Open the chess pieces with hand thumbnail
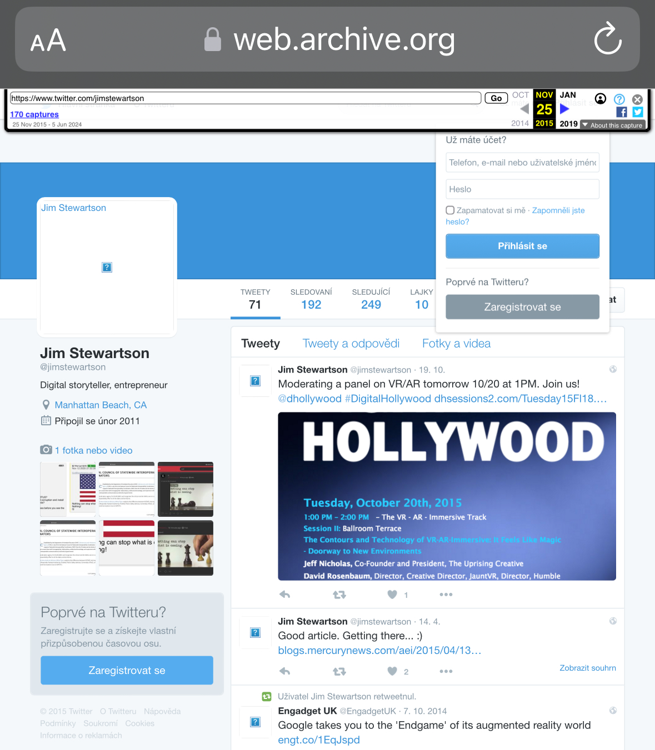This screenshot has width=655, height=750. 186,548
